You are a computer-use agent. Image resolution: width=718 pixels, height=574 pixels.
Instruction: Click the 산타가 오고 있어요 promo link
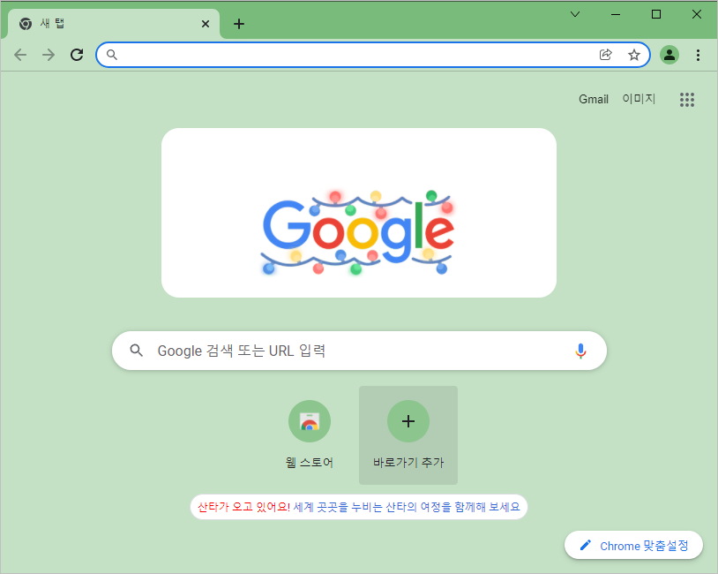point(358,507)
